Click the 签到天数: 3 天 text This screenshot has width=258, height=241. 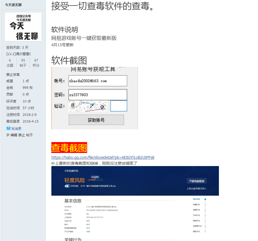coord(17,47)
